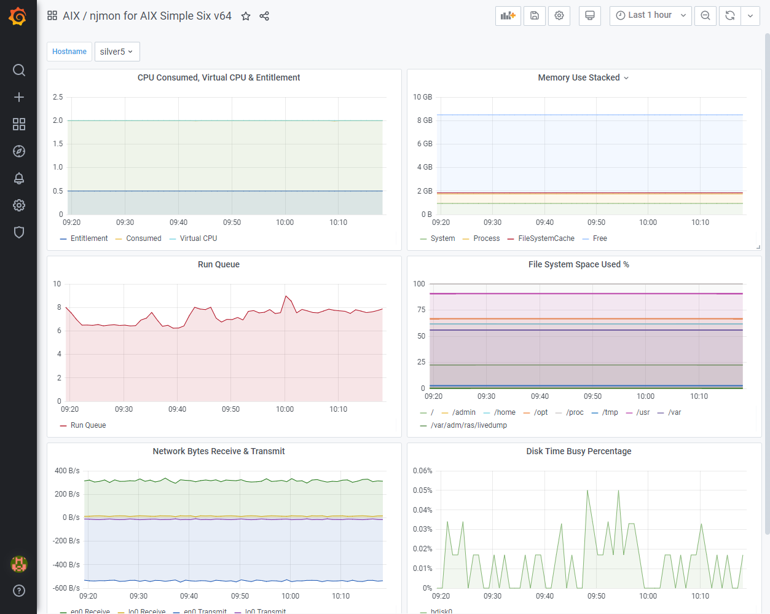The height and width of the screenshot is (614, 770).
Task: Click the AIX folder breadcrumb link
Action: [x=71, y=16]
